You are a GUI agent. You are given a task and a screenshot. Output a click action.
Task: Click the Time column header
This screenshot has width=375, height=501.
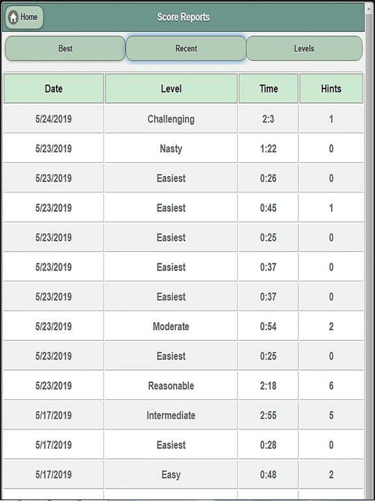[268, 89]
